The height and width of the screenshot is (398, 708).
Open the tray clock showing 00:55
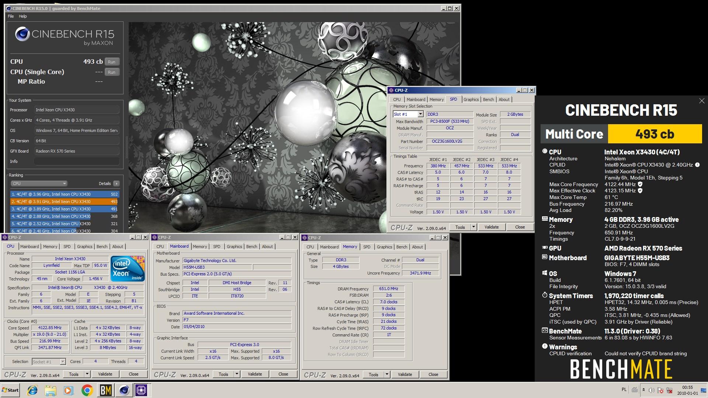(687, 390)
